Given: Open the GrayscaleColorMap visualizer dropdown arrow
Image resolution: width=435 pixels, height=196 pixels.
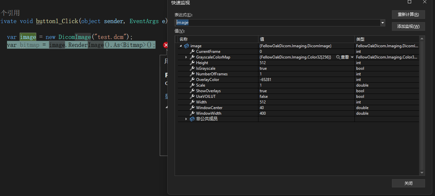Looking at the screenshot, I should 352,57.
